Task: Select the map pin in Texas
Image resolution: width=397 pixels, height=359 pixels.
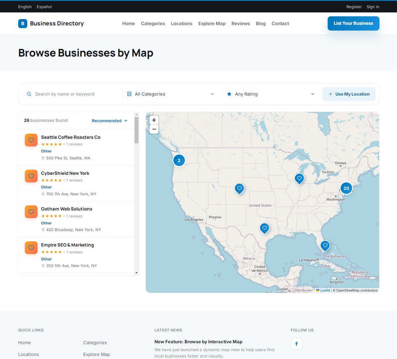Action: [x=264, y=228]
